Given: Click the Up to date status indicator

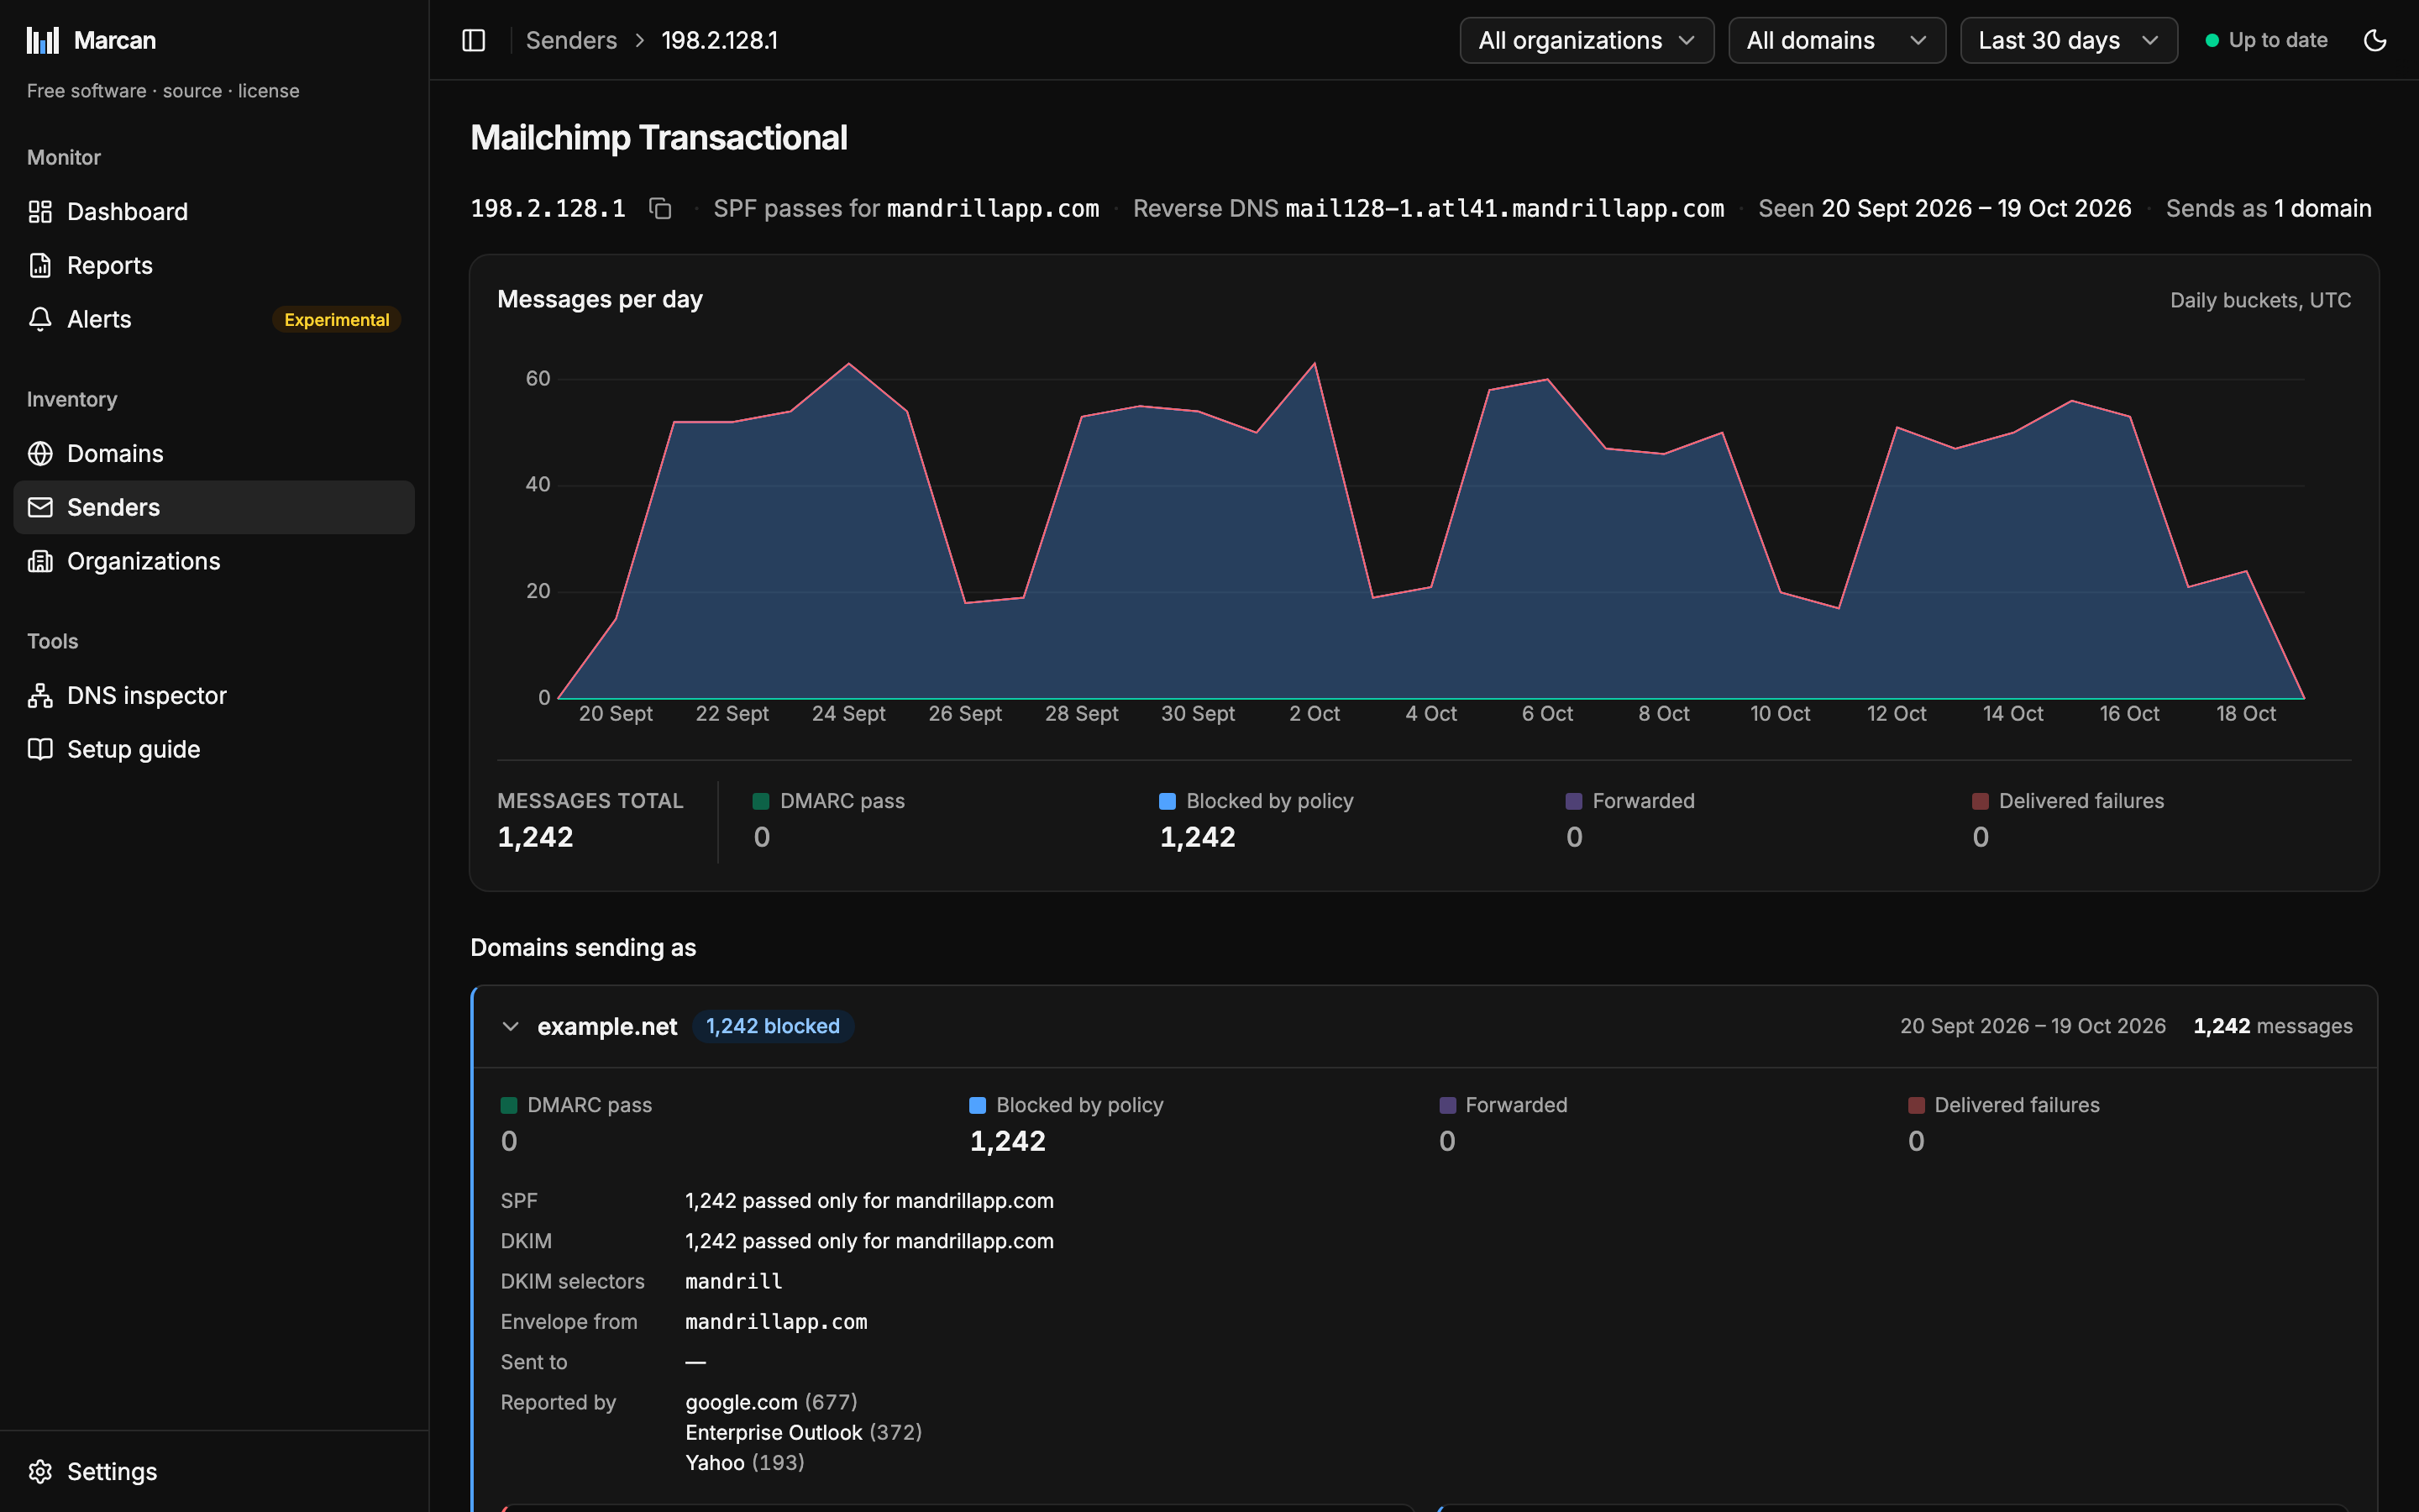Looking at the screenshot, I should pos(2266,40).
